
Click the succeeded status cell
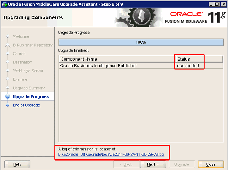(x=199, y=66)
